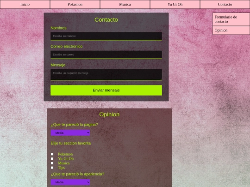This screenshot has height=187, width=250.
Task: Click the ¿Que te pareció la apariencia? question
Action: click(77, 174)
